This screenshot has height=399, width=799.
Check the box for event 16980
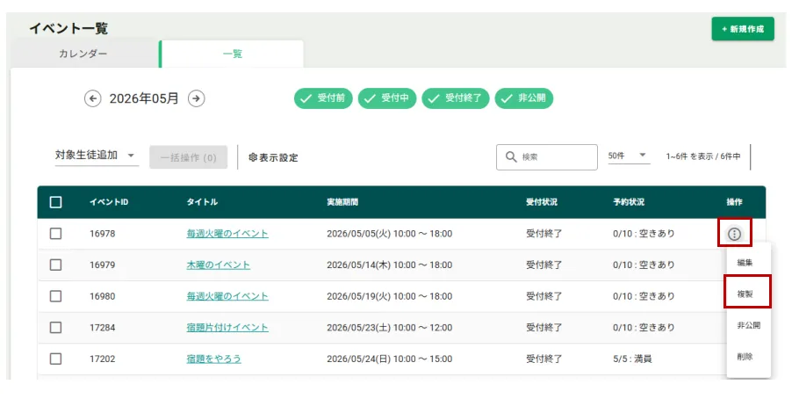(x=56, y=296)
